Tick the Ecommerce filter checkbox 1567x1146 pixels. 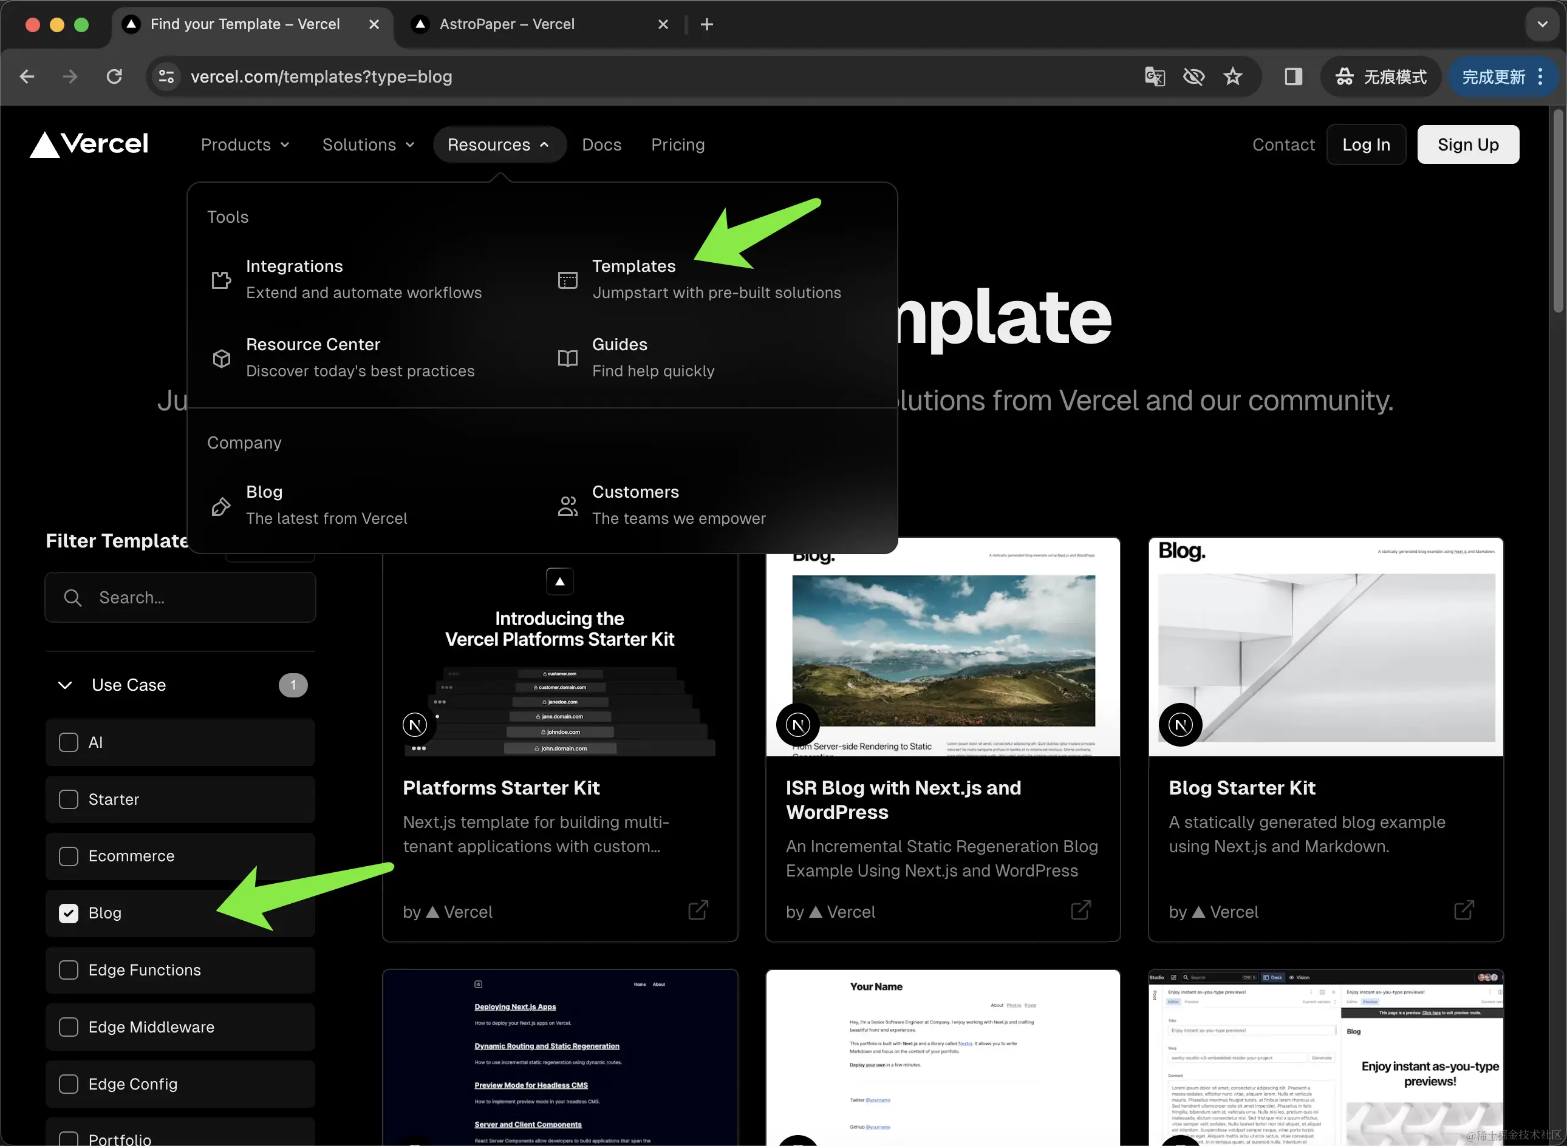pos(69,856)
